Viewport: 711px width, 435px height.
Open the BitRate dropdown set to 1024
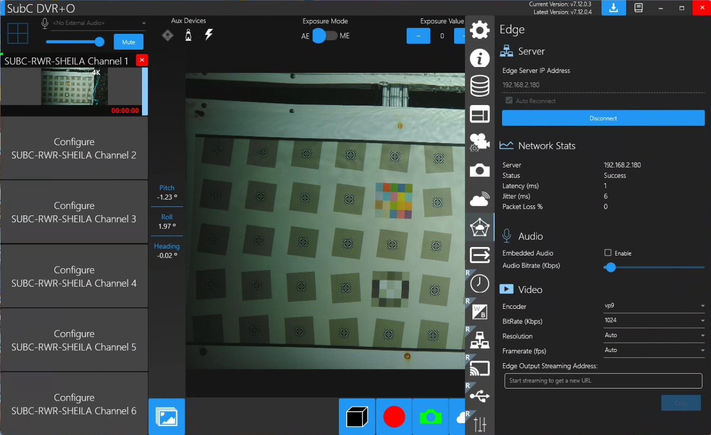point(654,320)
